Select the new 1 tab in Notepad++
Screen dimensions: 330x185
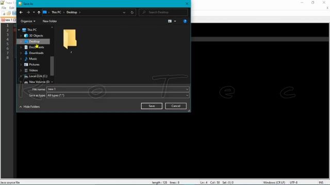coord(8,20)
